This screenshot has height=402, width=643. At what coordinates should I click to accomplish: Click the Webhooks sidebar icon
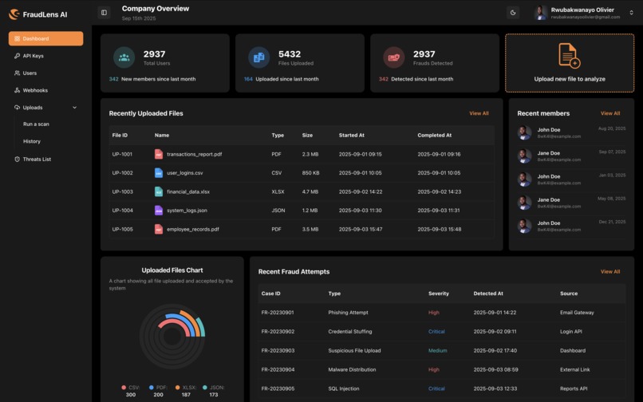click(17, 90)
